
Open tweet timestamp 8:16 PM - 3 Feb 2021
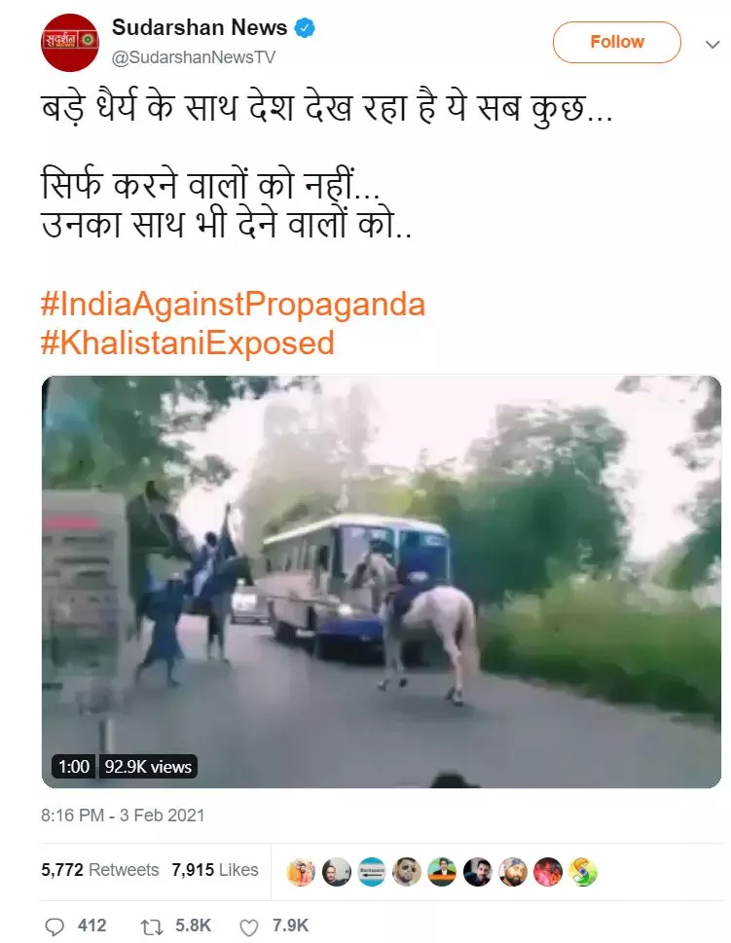click(x=123, y=816)
